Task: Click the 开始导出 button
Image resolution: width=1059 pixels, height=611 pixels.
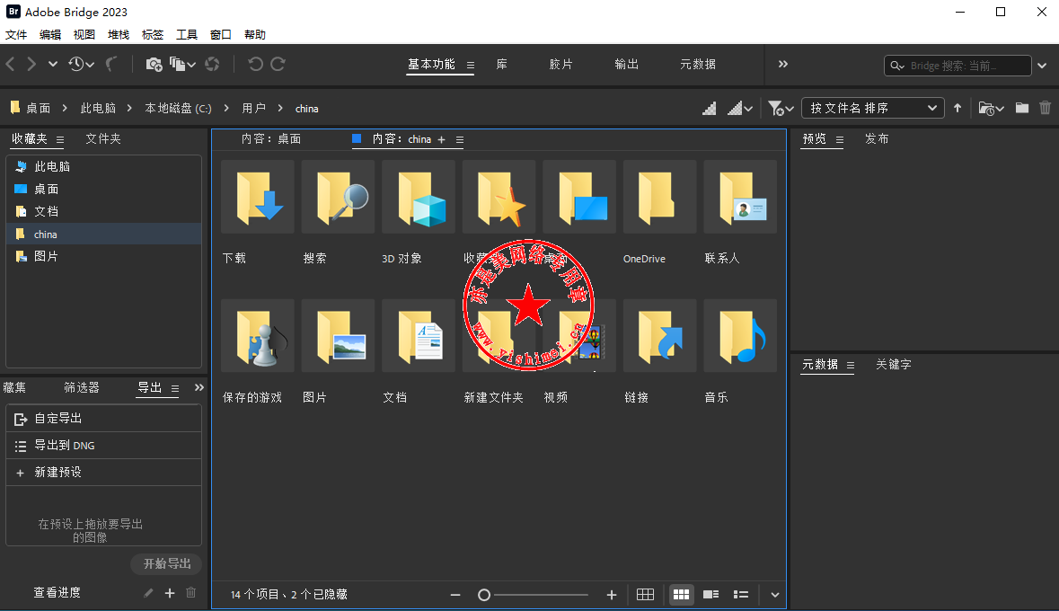Action: coord(167,563)
